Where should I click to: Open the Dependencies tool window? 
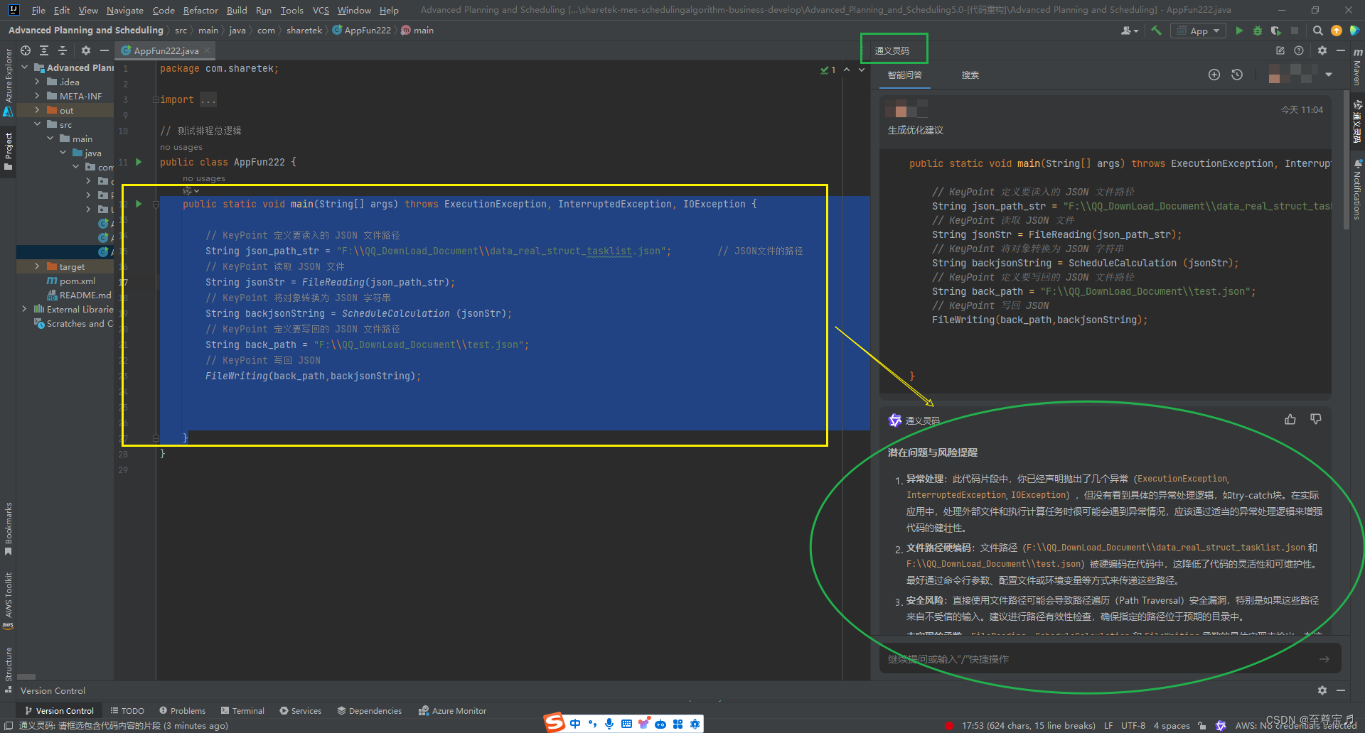[369, 710]
